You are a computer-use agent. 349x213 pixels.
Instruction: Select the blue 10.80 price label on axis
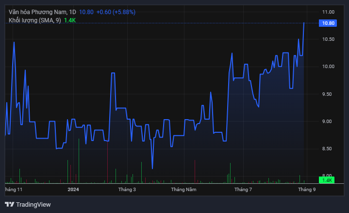328,23
